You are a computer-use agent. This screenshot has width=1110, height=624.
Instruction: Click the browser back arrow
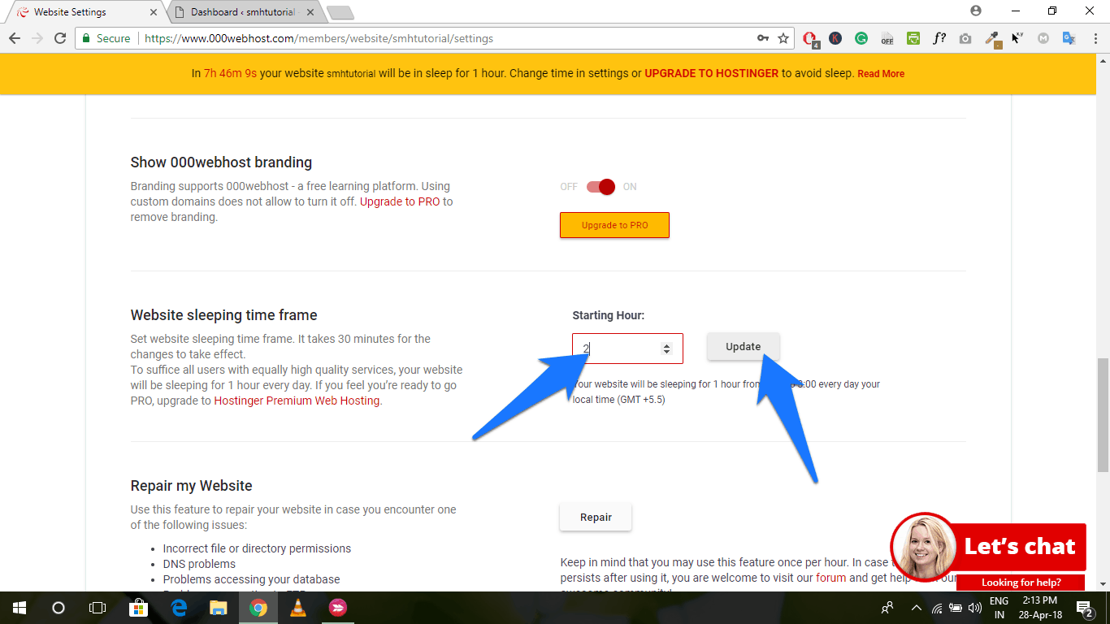(x=15, y=38)
